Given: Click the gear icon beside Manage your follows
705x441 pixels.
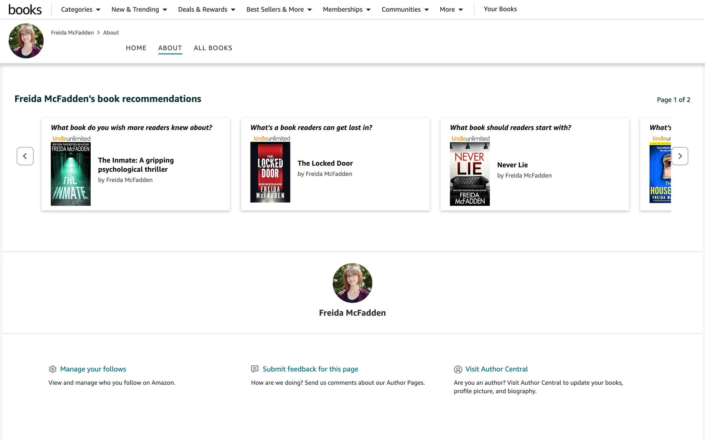Looking at the screenshot, I should click(x=53, y=369).
